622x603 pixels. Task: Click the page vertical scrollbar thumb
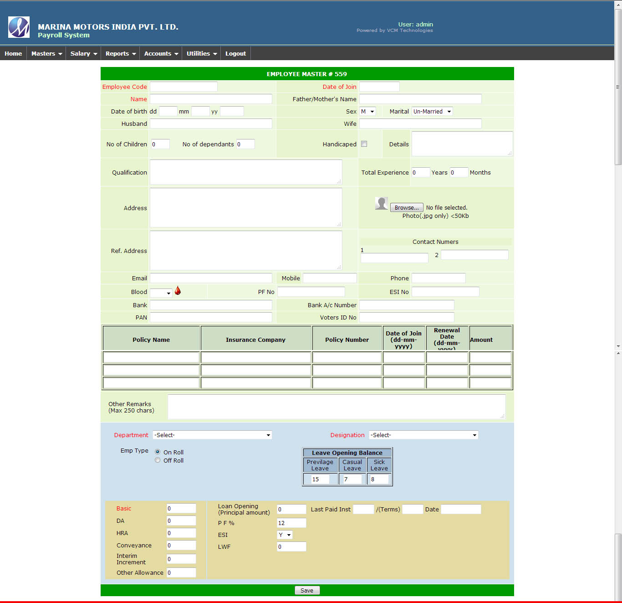[618, 87]
